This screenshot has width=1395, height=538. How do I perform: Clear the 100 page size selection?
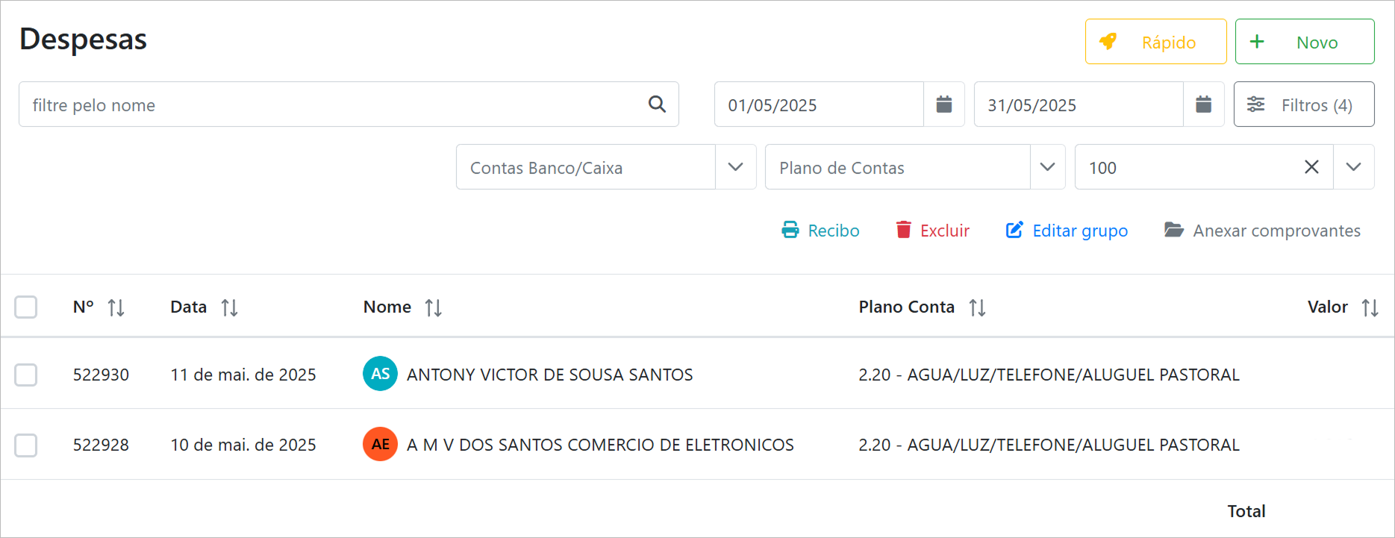coord(1311,167)
